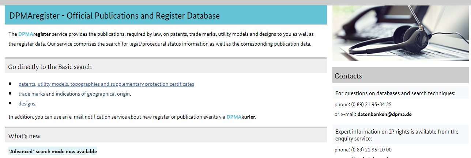Click the square bullet beside the patents link

tap(10, 84)
